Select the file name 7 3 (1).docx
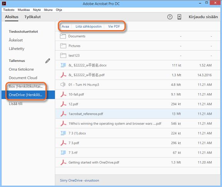Viewport: 222px width, 187px height. [x=77, y=133]
